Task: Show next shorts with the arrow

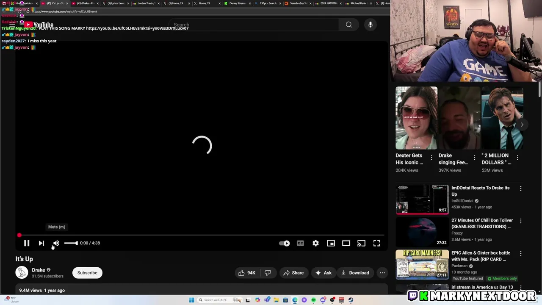Action: [522, 125]
